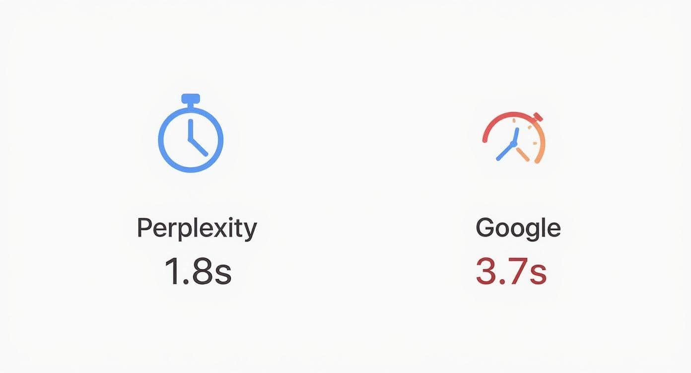691x373 pixels.
Task: Click the multicolor Google timer icon
Action: tap(514, 138)
